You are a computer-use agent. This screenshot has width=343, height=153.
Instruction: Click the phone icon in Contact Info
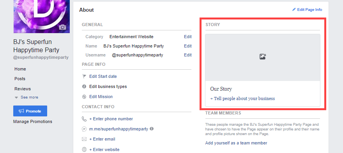(84, 119)
